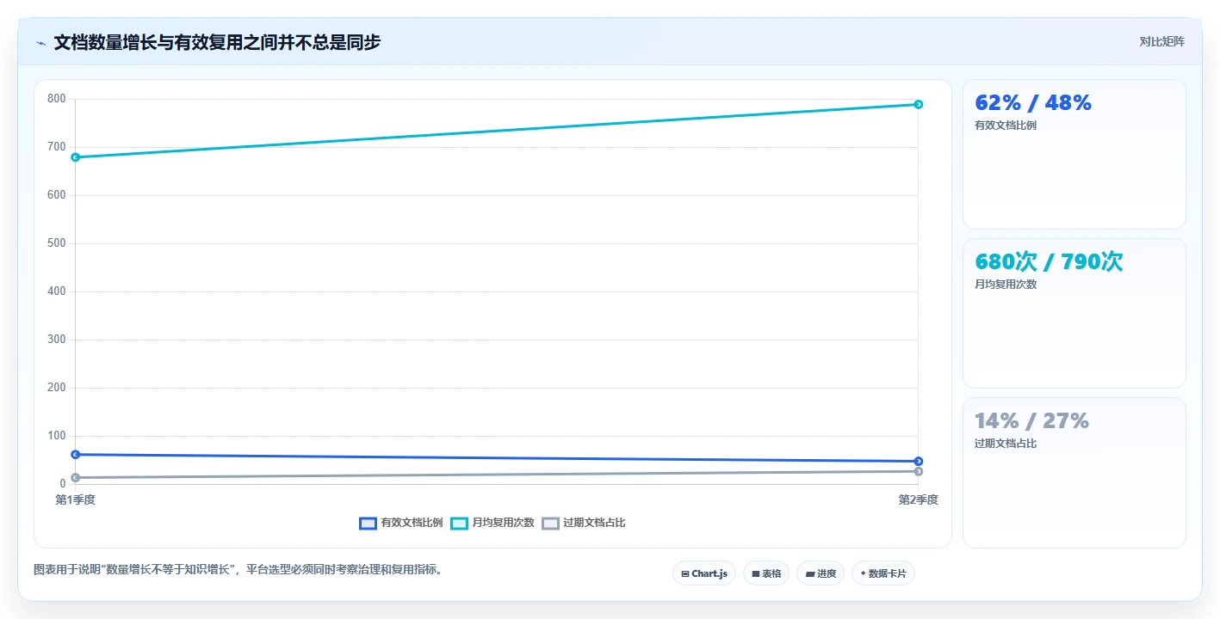Click the 680次 / 790次 stat value
1220x619 pixels.
pos(1049,262)
